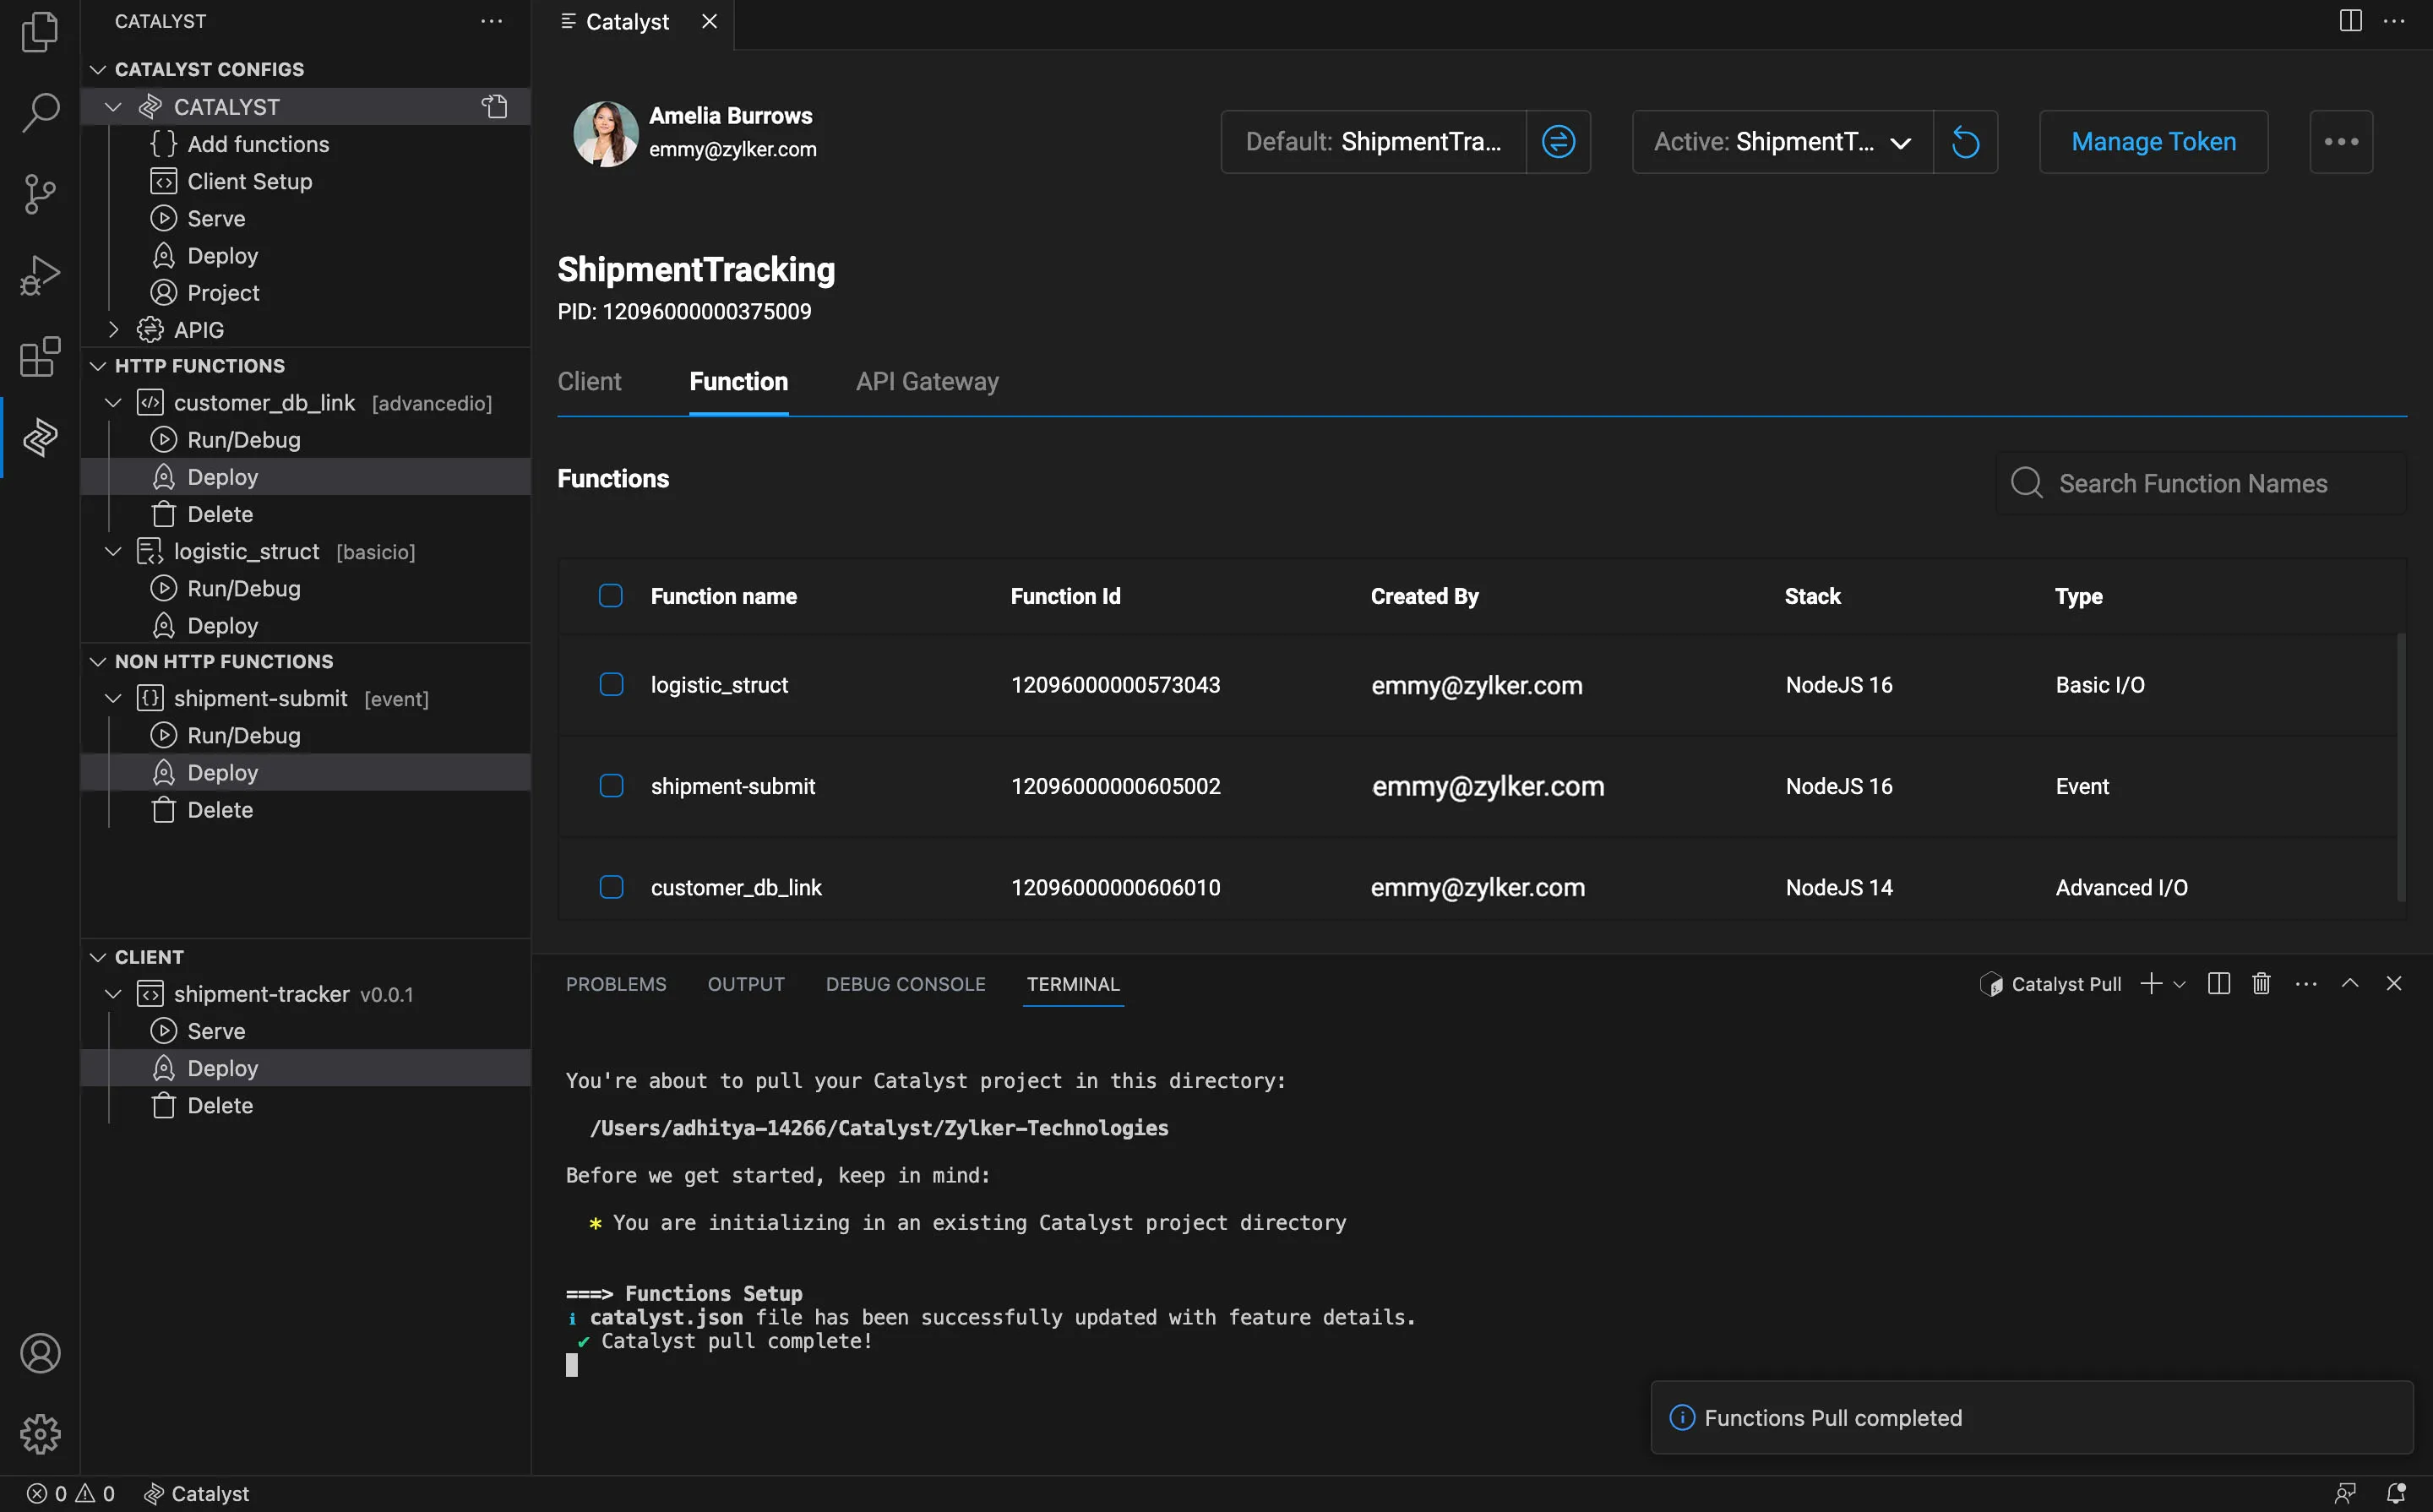Select the TERMINAL panel tab
Image resolution: width=2433 pixels, height=1512 pixels.
pyautogui.click(x=1073, y=984)
